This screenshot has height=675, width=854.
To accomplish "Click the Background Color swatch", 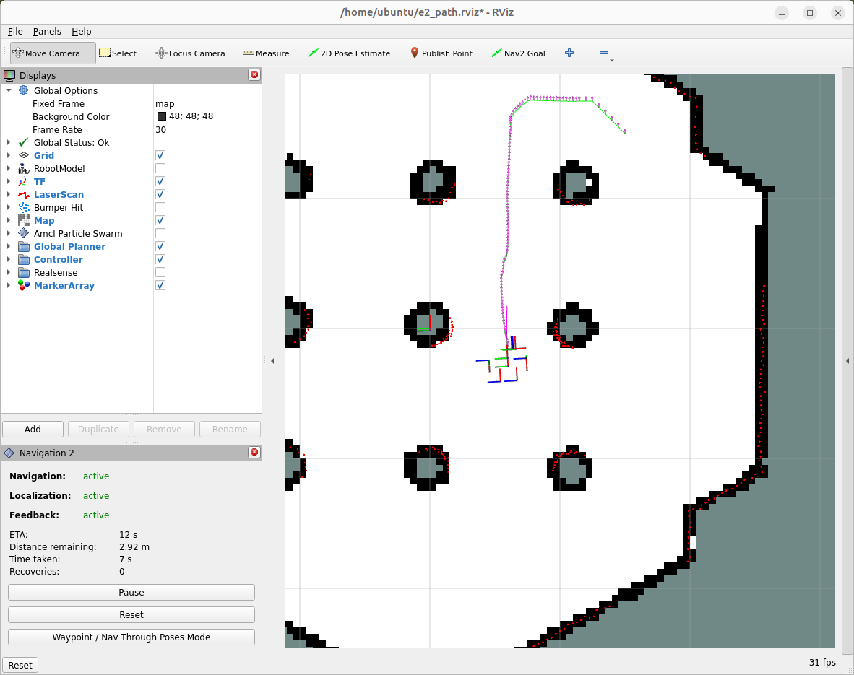I will (x=162, y=116).
